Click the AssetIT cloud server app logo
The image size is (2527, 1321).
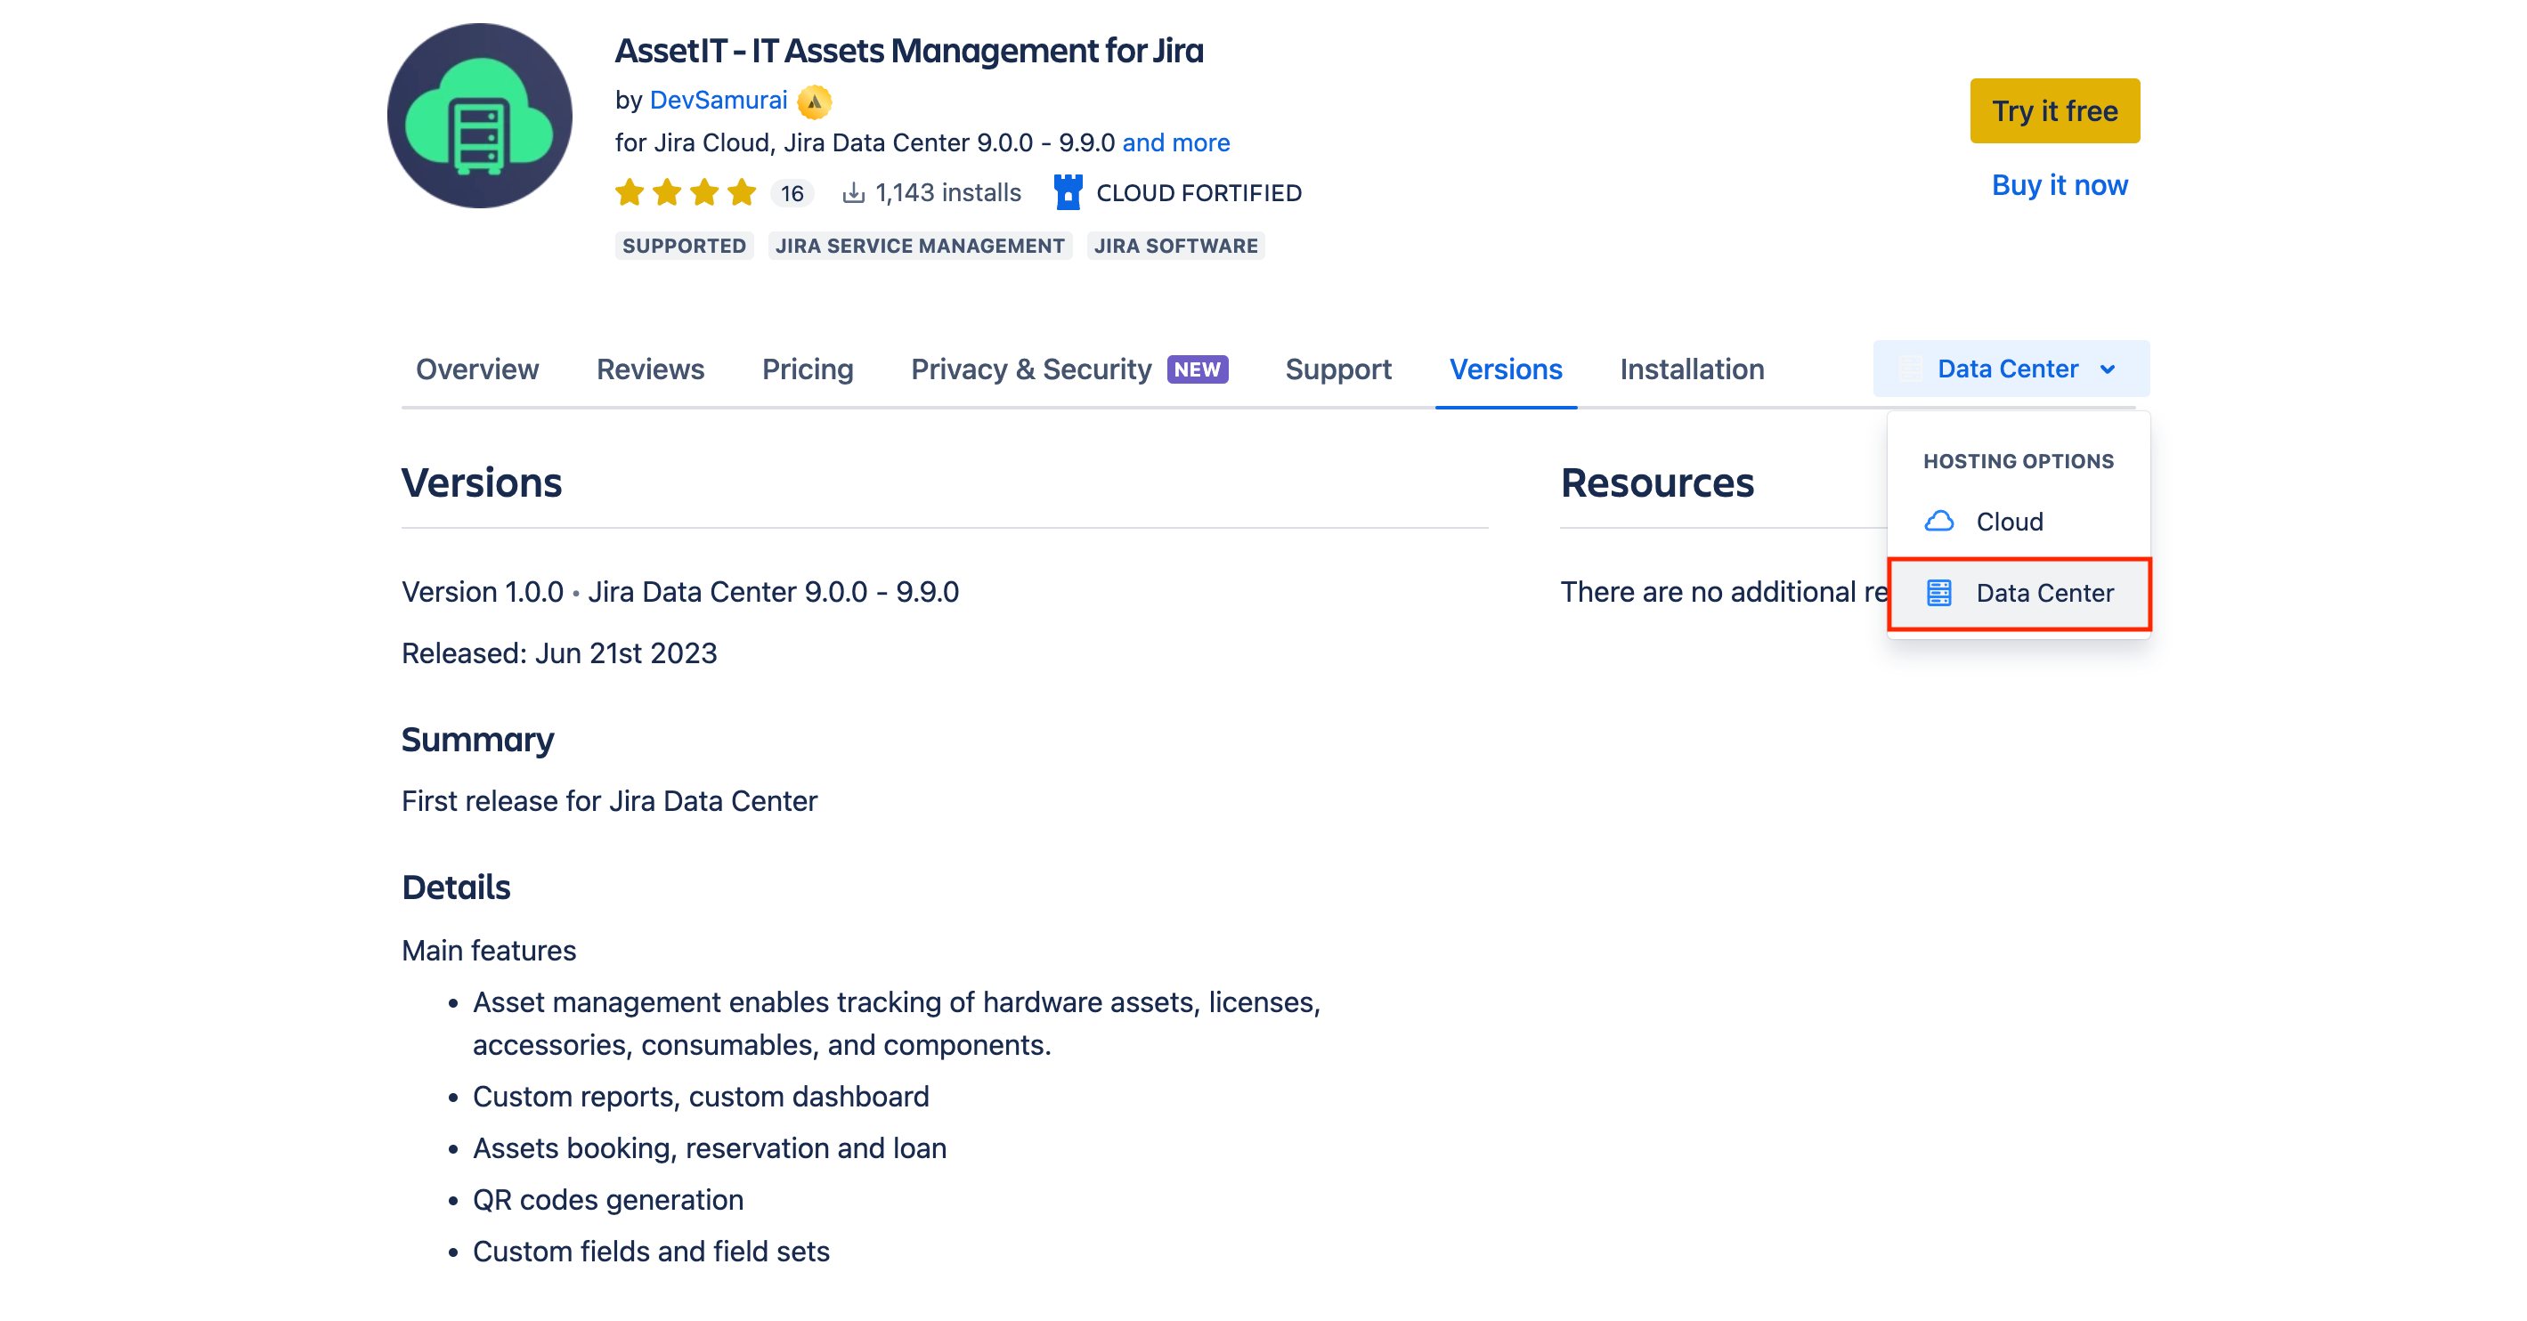[x=480, y=116]
